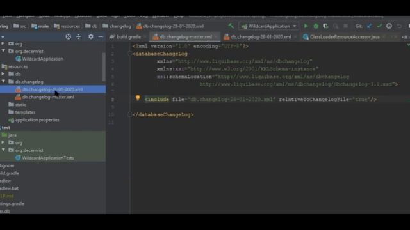The width and height of the screenshot is (410, 230).
Task: Click the Run with Coverage shield icon
Action: 325,26
